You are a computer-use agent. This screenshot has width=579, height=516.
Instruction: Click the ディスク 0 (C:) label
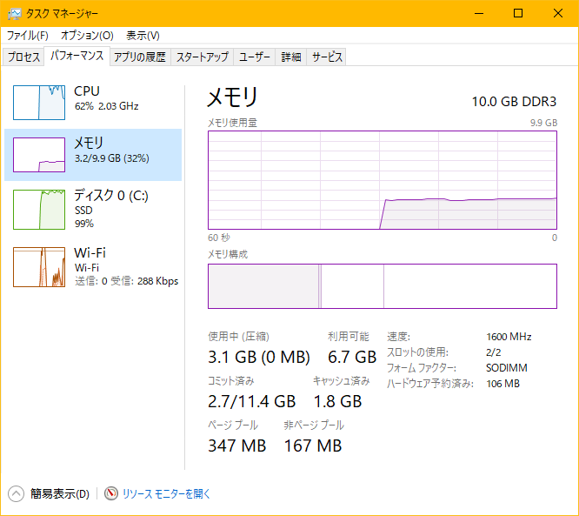[x=110, y=195]
